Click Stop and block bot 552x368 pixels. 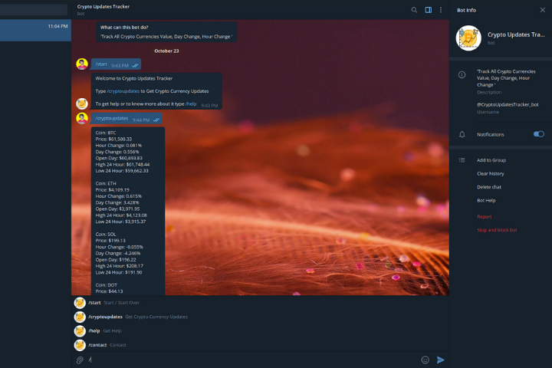(x=497, y=229)
